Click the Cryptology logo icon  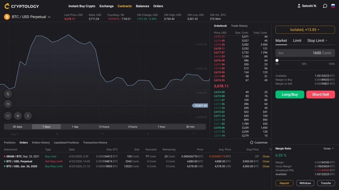7,6
